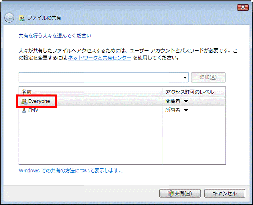253x205 pixels.
Task: Click the 所有者 permission text
Action: pyautogui.click(x=173, y=110)
